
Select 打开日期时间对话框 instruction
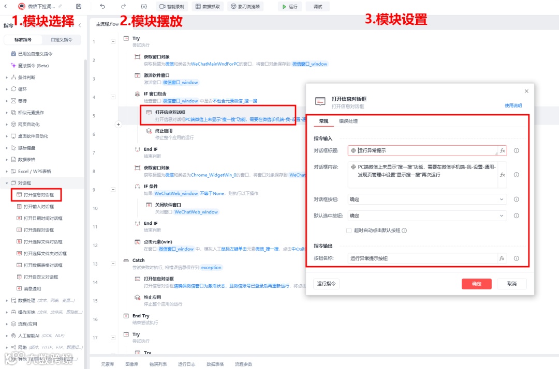(39, 218)
